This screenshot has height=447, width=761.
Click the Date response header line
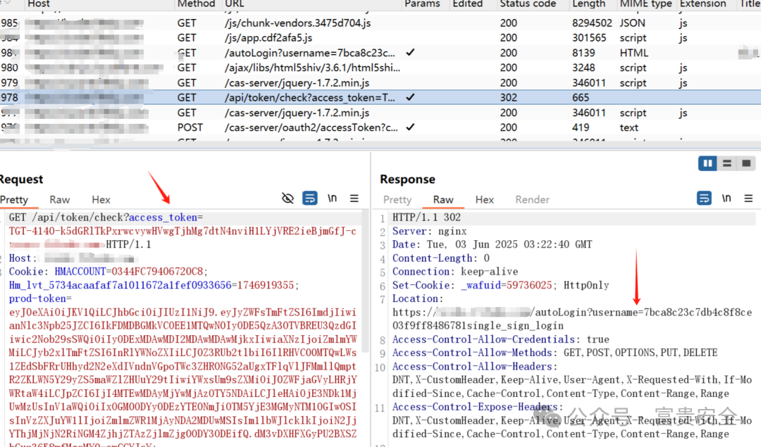coord(492,244)
